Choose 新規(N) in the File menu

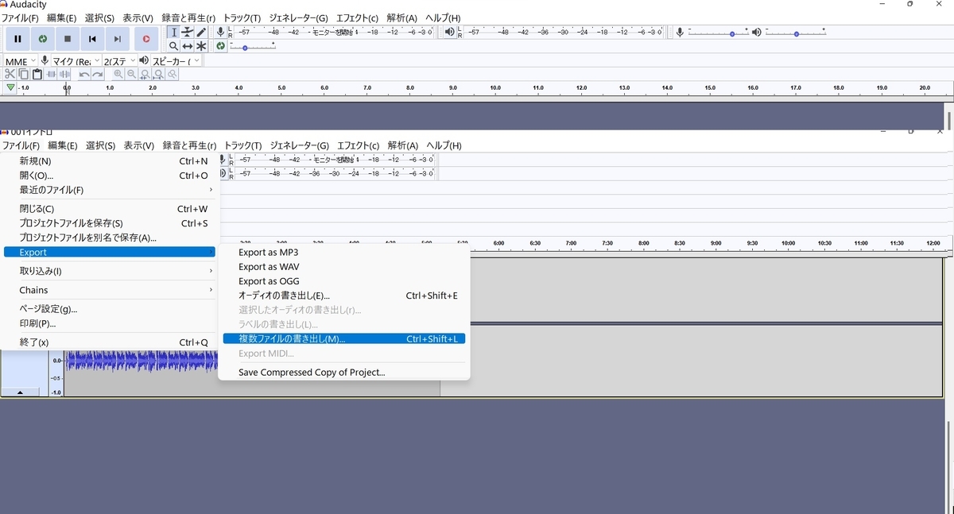110,161
